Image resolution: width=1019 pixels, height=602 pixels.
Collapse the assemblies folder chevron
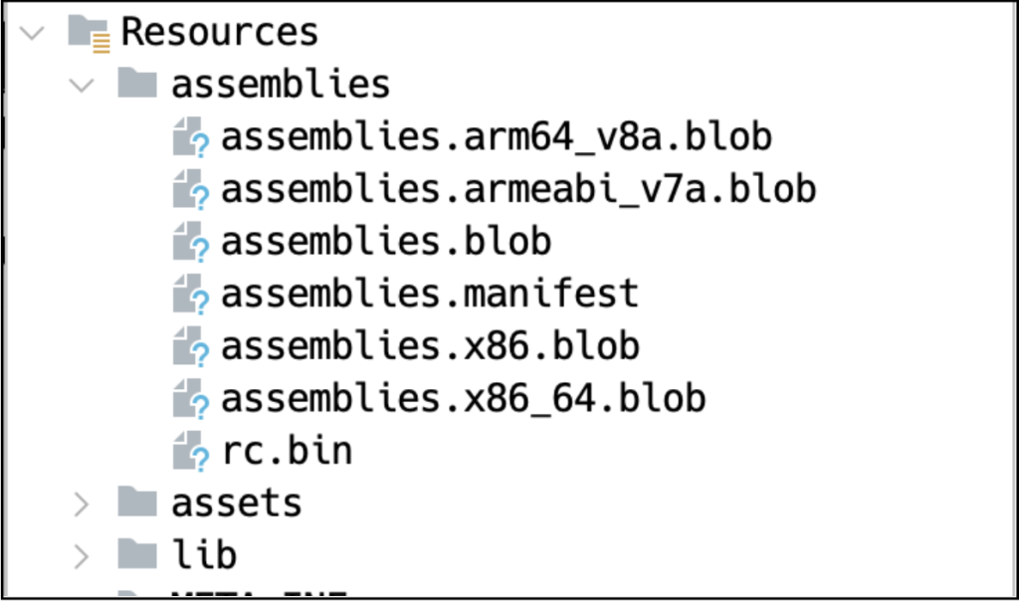(x=83, y=85)
